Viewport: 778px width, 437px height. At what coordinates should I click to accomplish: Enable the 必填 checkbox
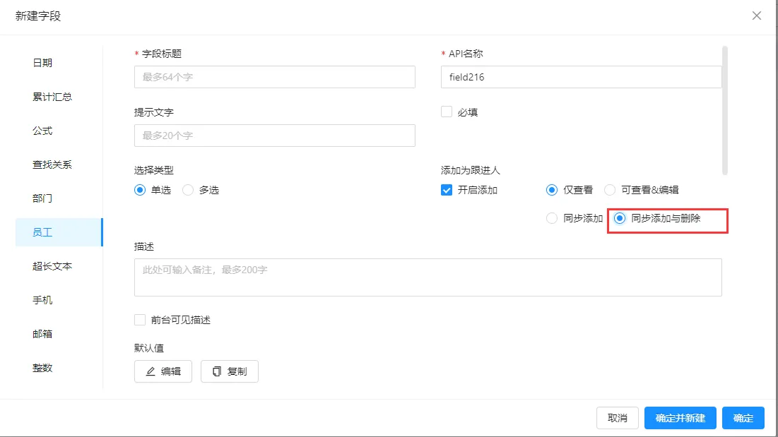447,112
